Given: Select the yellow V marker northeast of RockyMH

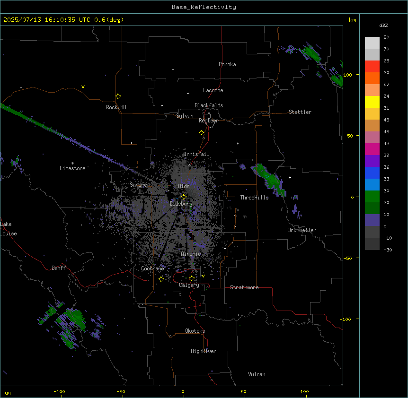Looking at the screenshot, I should 83,87.
